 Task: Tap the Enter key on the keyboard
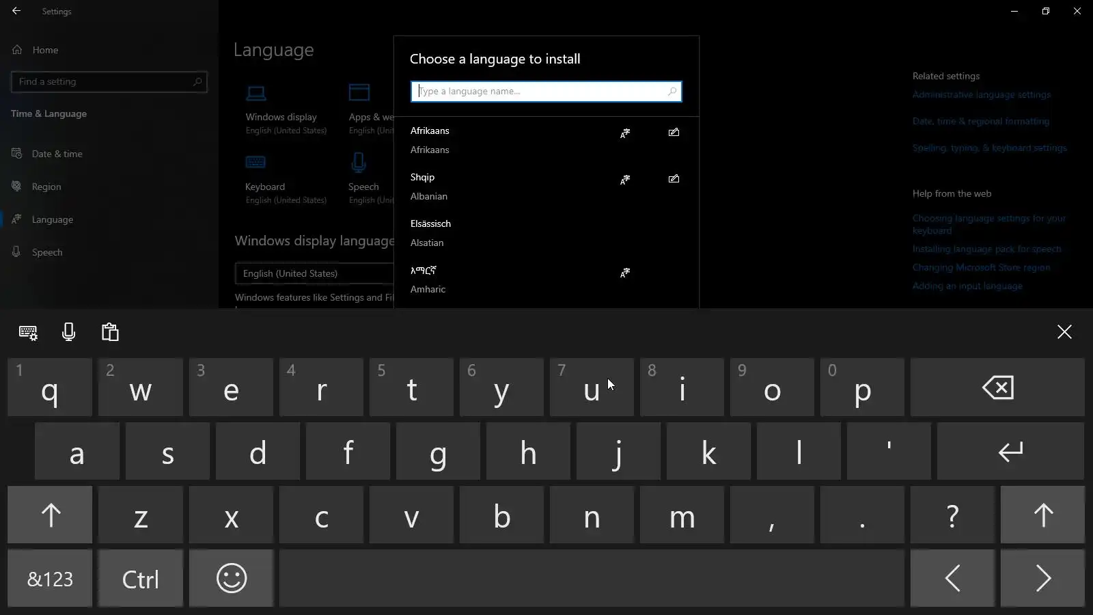point(1010,451)
